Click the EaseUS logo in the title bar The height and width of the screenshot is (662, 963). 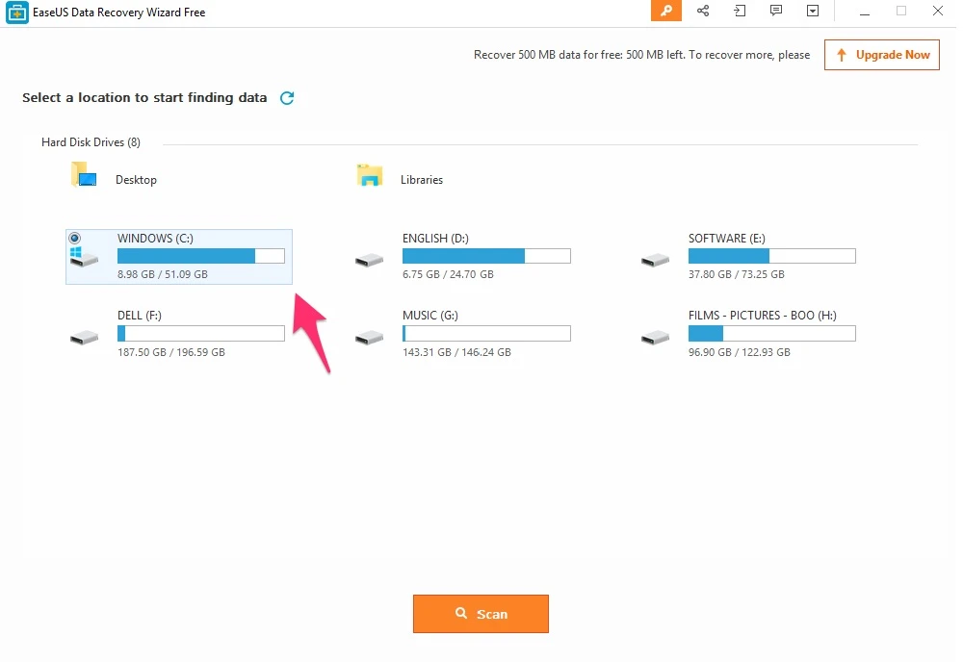coord(15,12)
